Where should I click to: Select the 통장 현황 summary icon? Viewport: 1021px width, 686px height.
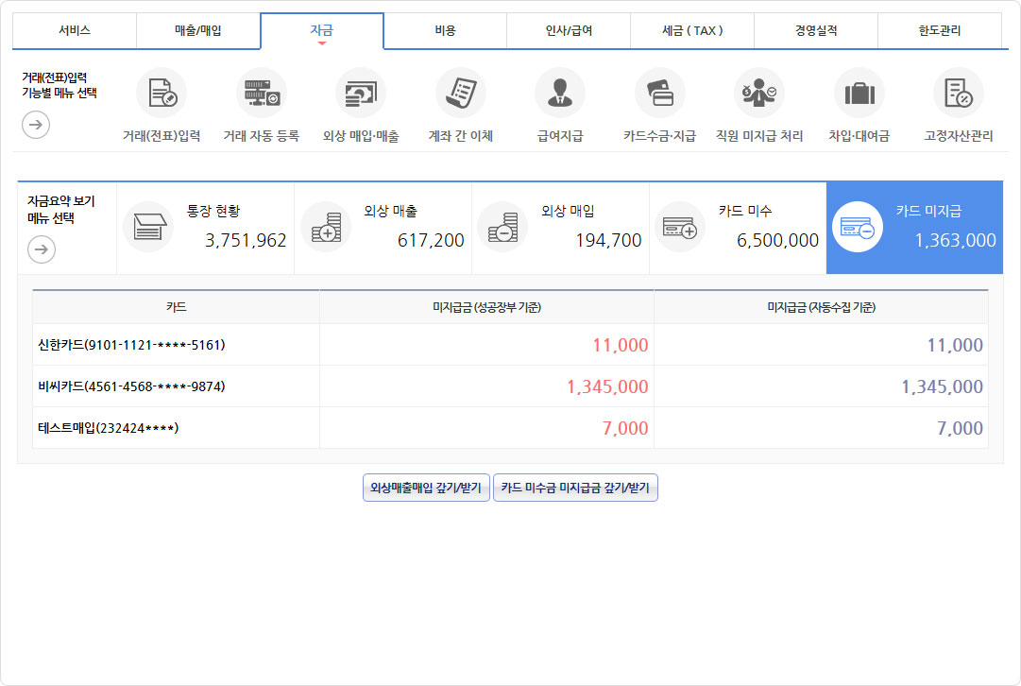click(148, 227)
